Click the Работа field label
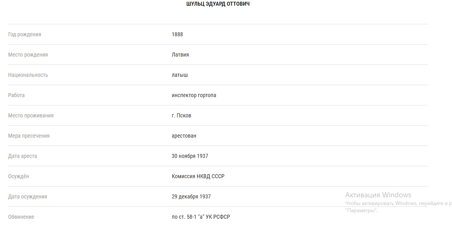 [x=16, y=95]
